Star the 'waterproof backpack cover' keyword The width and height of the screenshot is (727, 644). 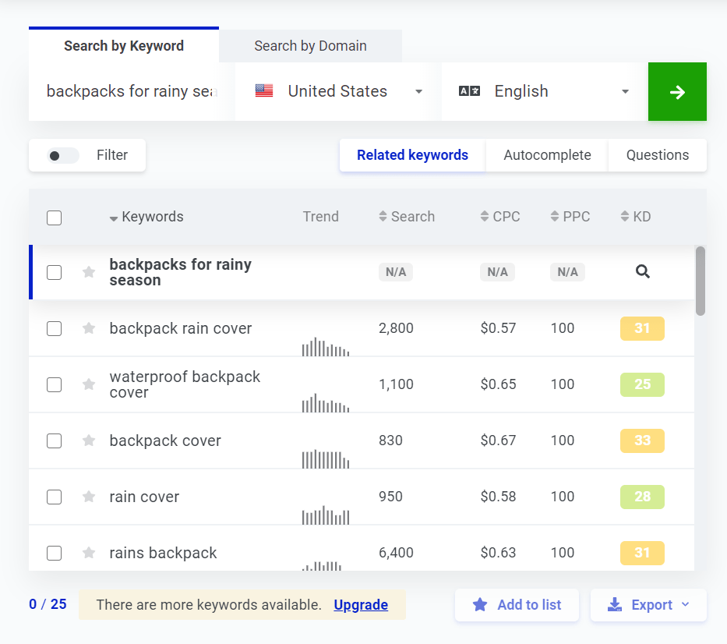pyautogui.click(x=89, y=384)
